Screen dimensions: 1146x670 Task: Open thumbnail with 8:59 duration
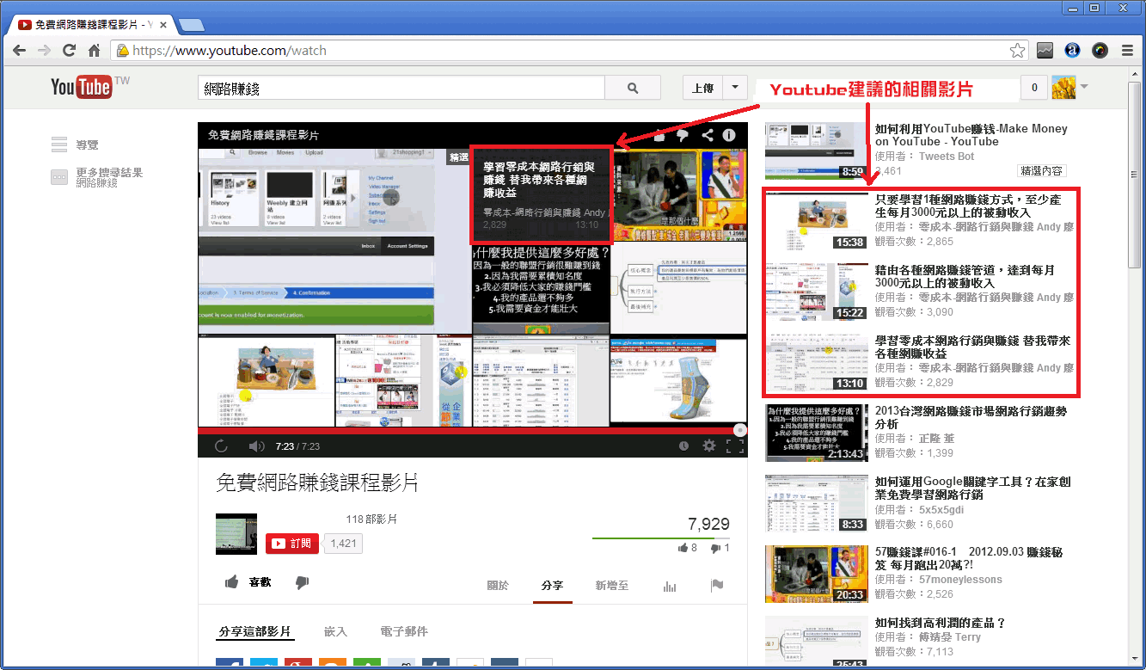818,151
